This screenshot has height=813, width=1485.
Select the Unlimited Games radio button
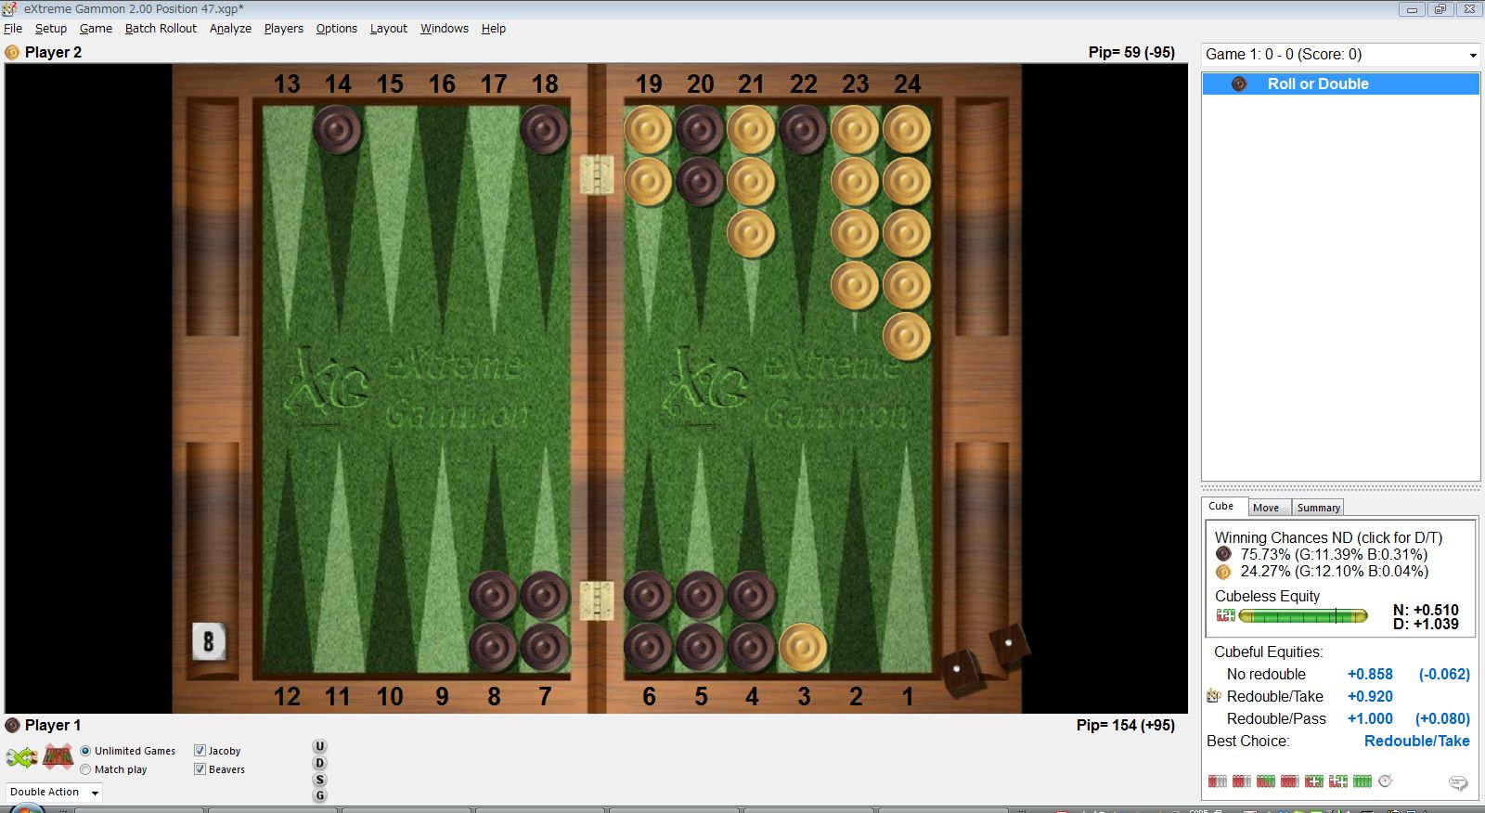coord(85,751)
